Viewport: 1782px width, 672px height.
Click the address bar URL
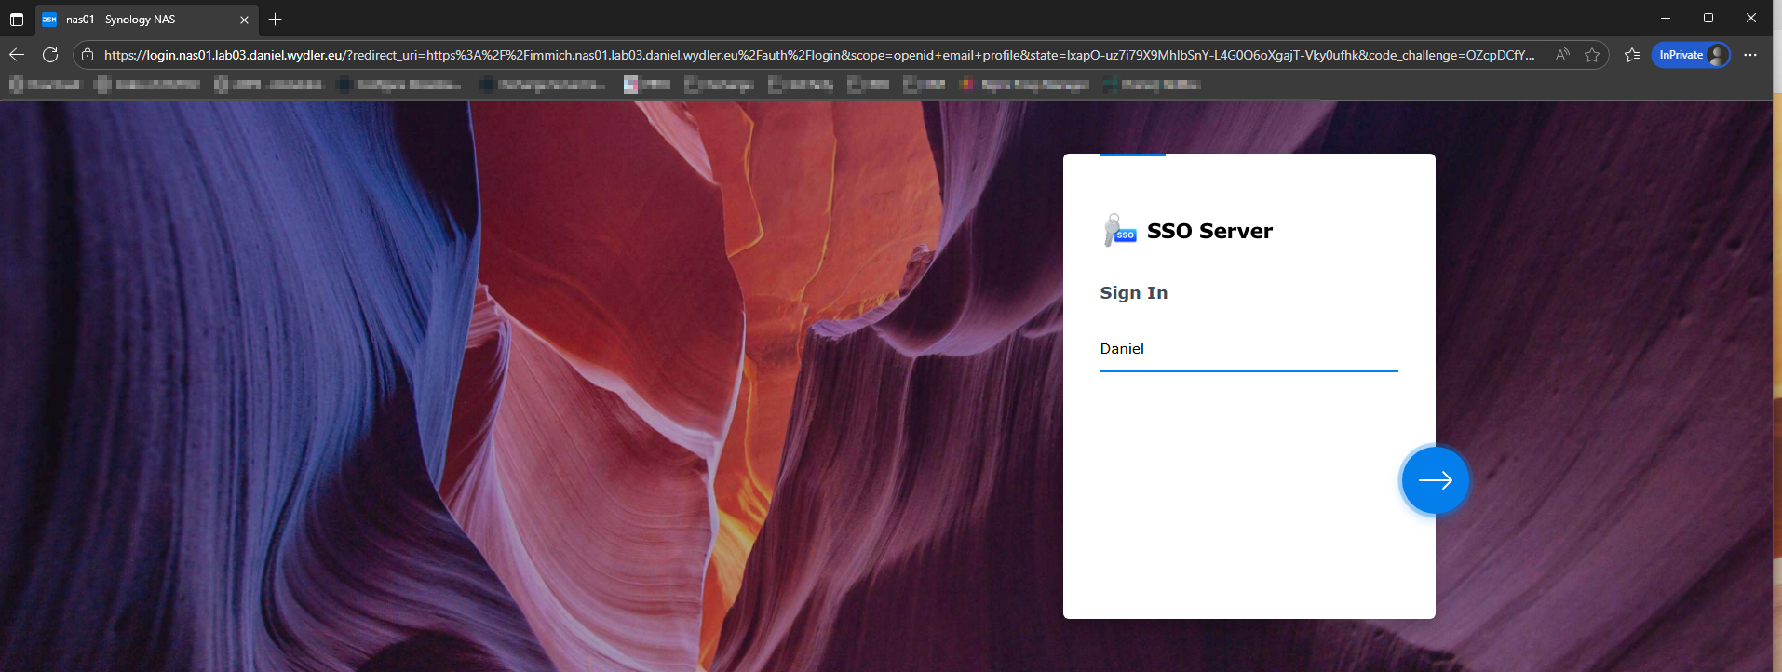tap(819, 55)
